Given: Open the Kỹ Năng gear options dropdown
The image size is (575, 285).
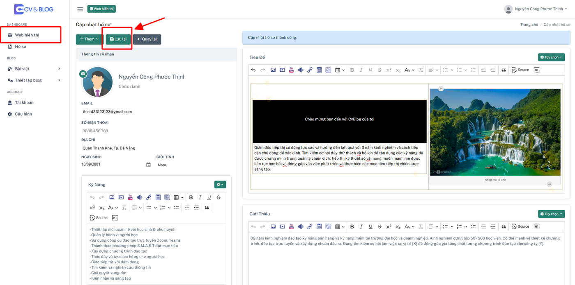Looking at the screenshot, I should [x=220, y=185].
